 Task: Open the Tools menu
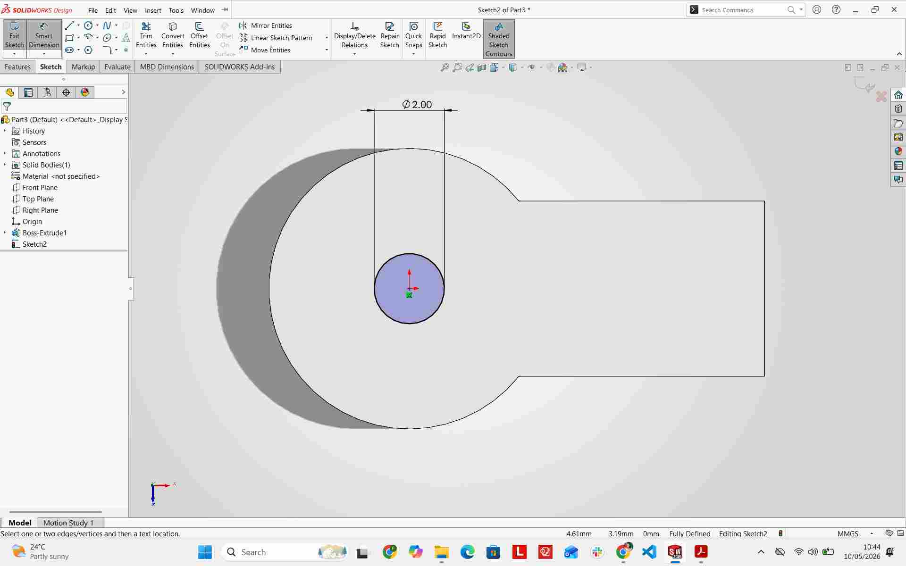176,10
